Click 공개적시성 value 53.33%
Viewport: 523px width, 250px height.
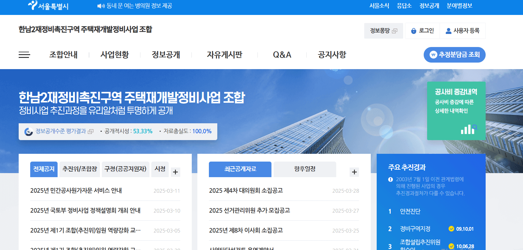143,131
